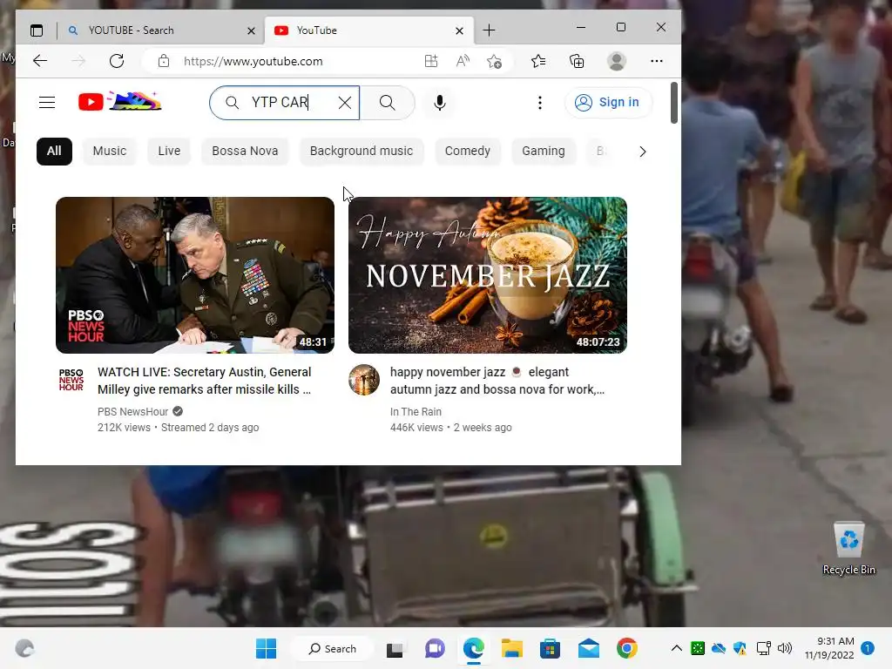Image resolution: width=892 pixels, height=669 pixels.
Task: Select the Recycle Bin desktop icon
Action: click(x=848, y=549)
